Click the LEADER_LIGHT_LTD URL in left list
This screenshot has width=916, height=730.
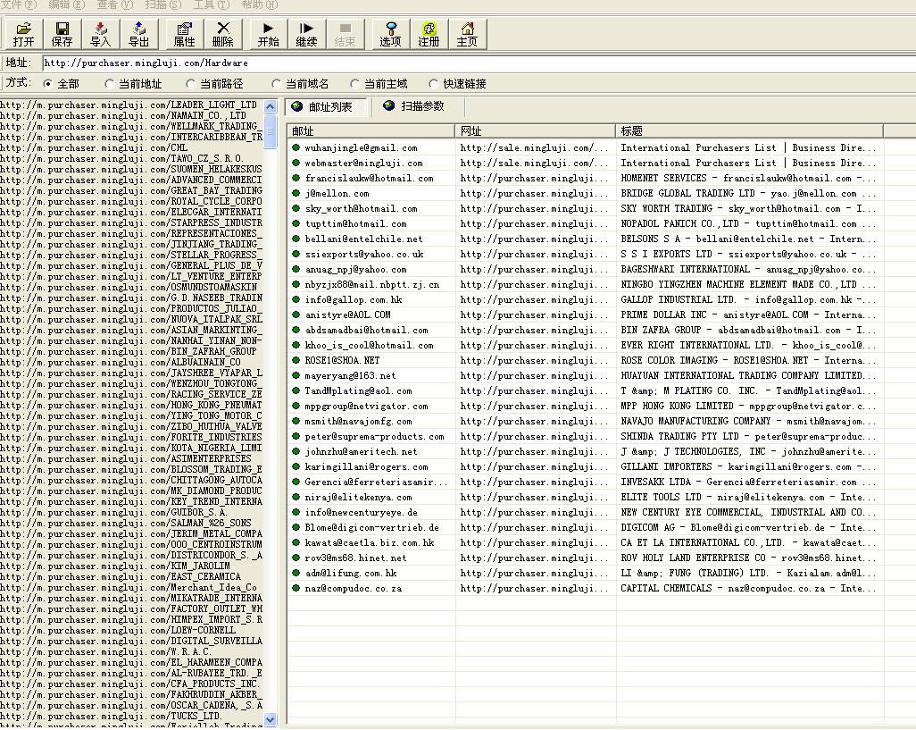pos(129,105)
